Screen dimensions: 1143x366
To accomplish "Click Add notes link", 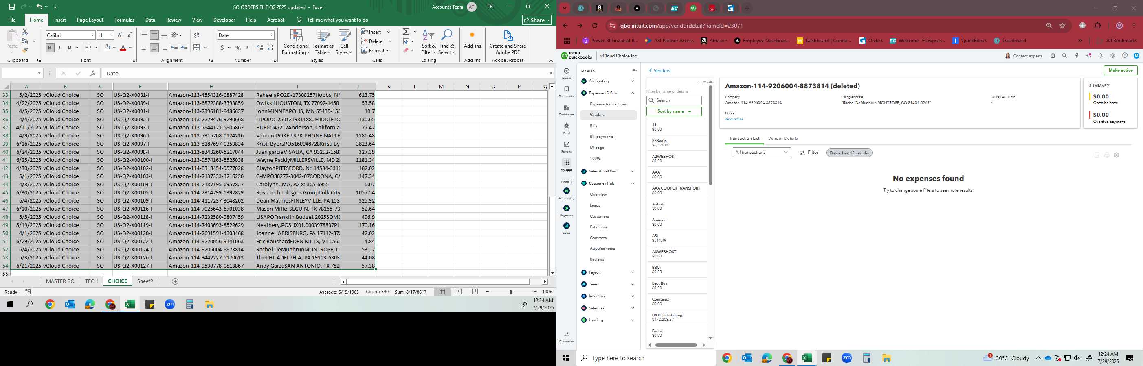I will tap(734, 119).
